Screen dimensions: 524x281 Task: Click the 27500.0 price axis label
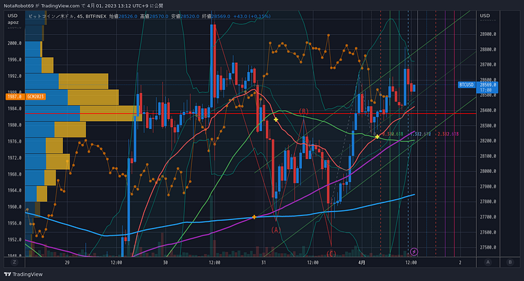(x=488, y=247)
